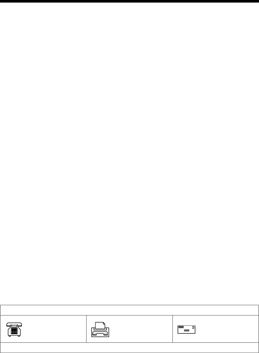This screenshot has height=353, width=259.
Task: Click the output tray of the fax icon
Action: pos(100,334)
